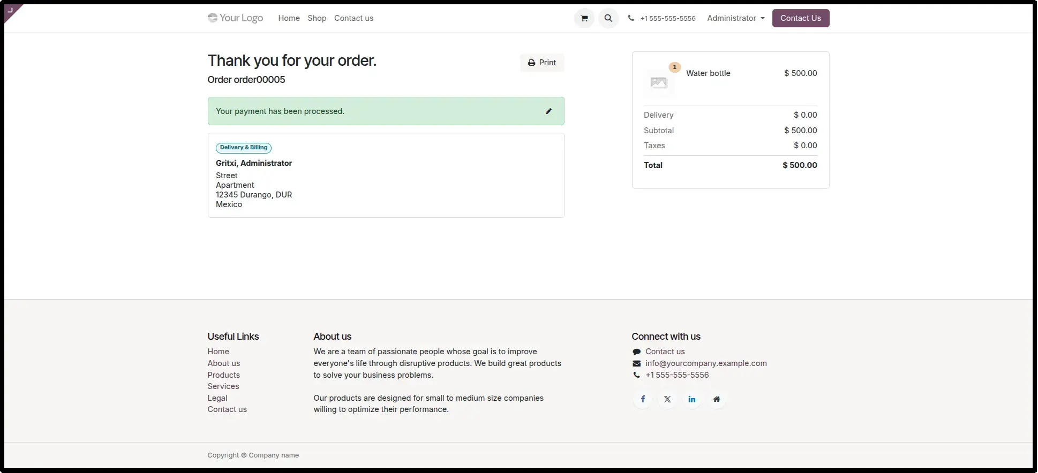
Task: Click the Total $ 500.00 amount
Action: coord(800,165)
